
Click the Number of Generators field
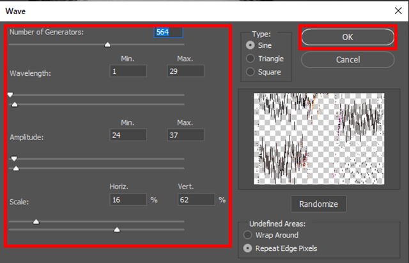coord(168,32)
